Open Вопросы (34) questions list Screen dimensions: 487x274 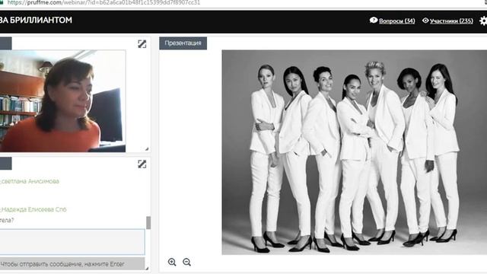coord(396,21)
